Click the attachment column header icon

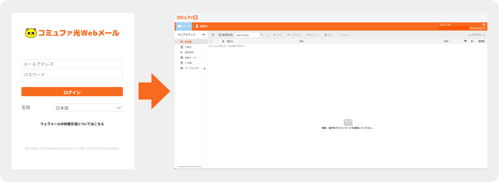(472, 41)
